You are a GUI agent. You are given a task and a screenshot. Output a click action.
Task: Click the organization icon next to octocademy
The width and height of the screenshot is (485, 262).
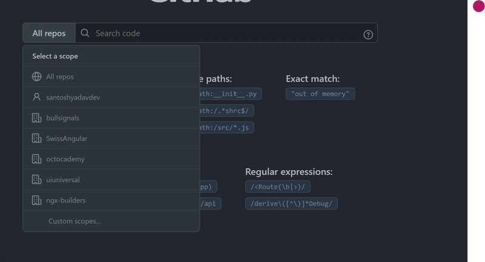tap(36, 159)
